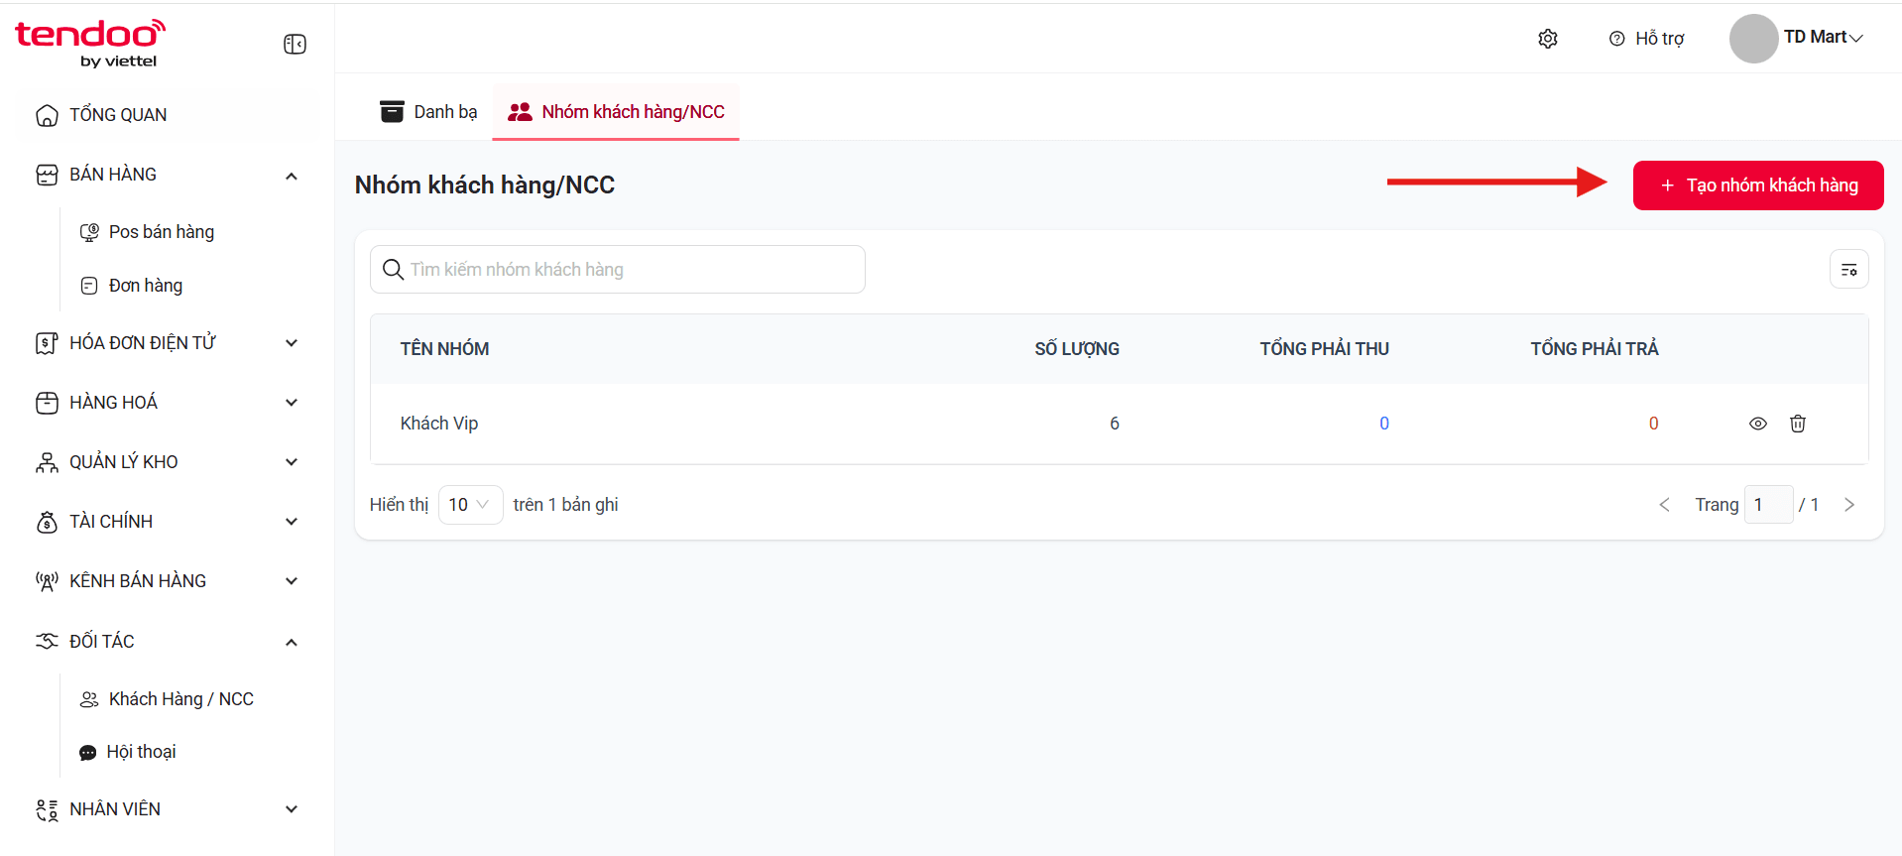Delete the Khách Vip group with the trash icon
The image size is (1902, 856).
pyautogui.click(x=1797, y=424)
